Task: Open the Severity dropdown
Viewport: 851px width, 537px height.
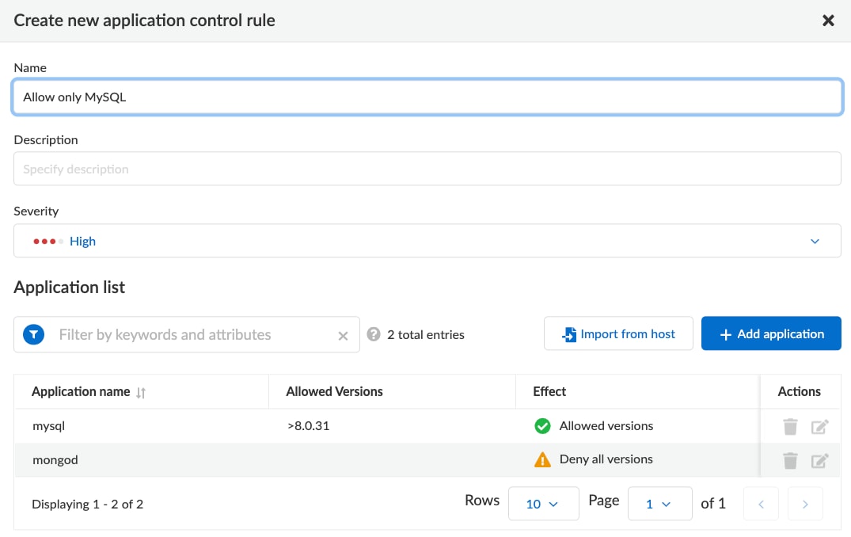Action: (427, 241)
